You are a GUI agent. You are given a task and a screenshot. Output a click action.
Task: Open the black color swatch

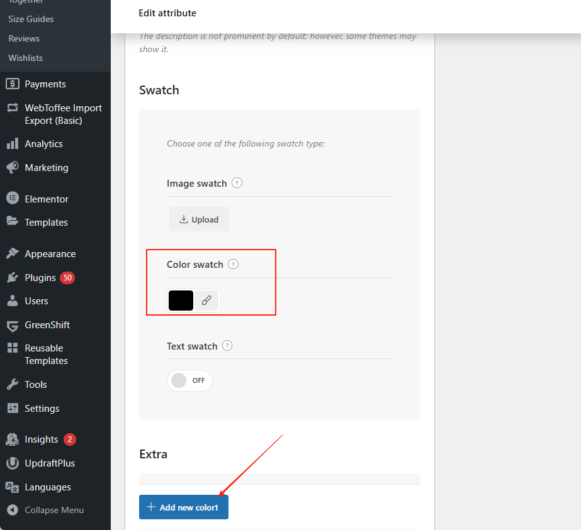181,301
